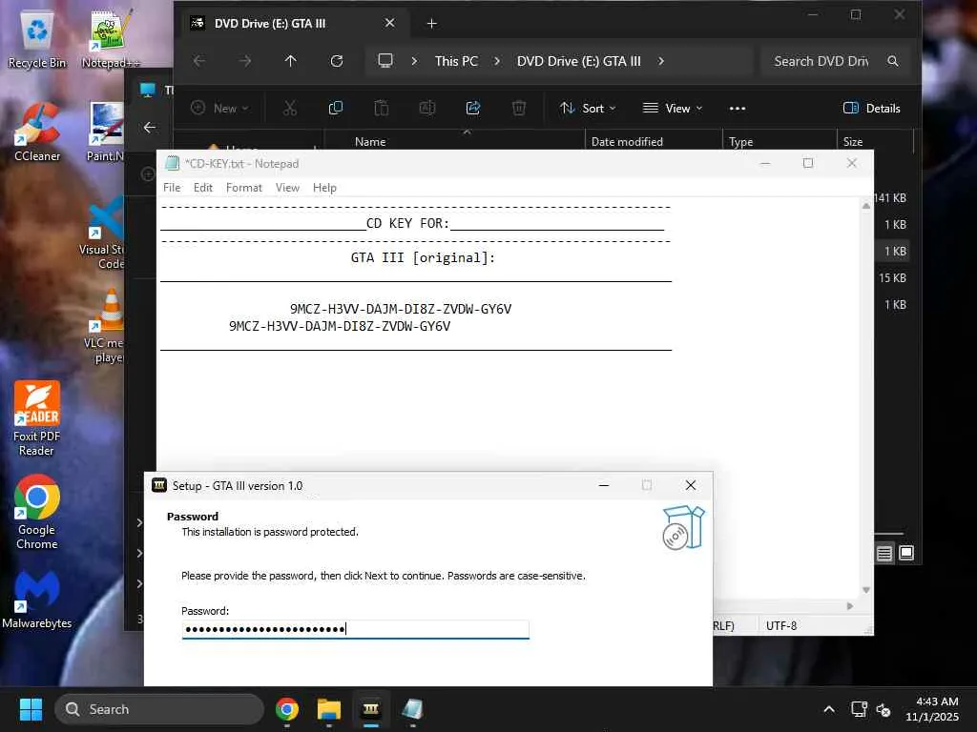Open Malwarebytes desktop shortcut
The width and height of the screenshot is (977, 732).
[37, 599]
